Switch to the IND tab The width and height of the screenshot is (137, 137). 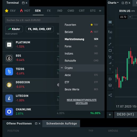(x=60, y=11)
